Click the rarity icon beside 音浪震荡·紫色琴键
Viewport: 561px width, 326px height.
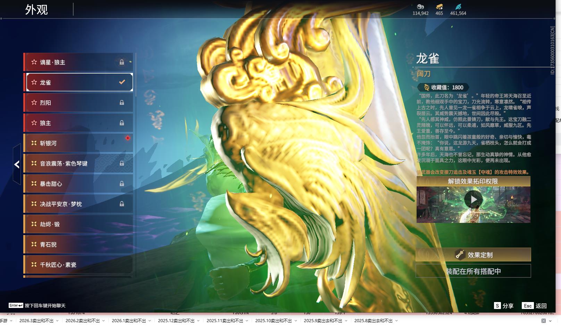coord(34,163)
